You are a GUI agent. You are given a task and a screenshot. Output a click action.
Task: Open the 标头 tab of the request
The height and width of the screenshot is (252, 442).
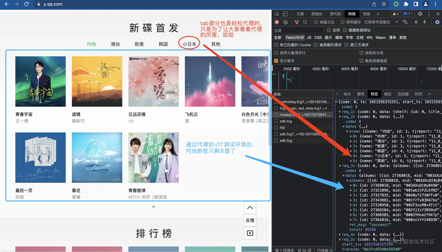click(347, 94)
